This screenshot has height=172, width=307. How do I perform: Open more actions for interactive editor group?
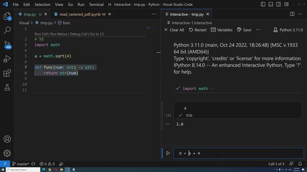pos(300,14)
